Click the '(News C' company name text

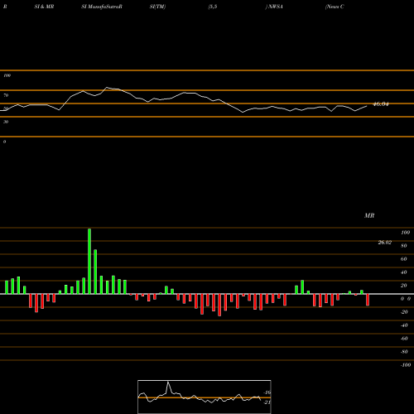click(335, 7)
